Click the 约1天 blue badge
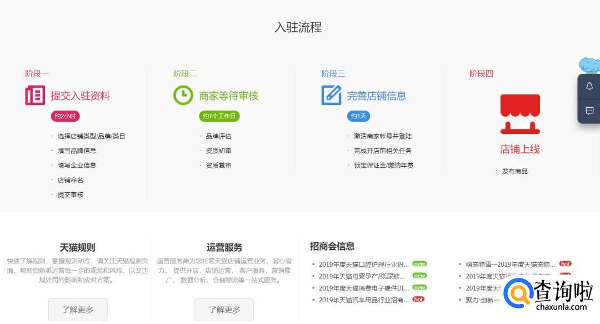Image resolution: width=600 pixels, height=324 pixels. click(x=358, y=116)
